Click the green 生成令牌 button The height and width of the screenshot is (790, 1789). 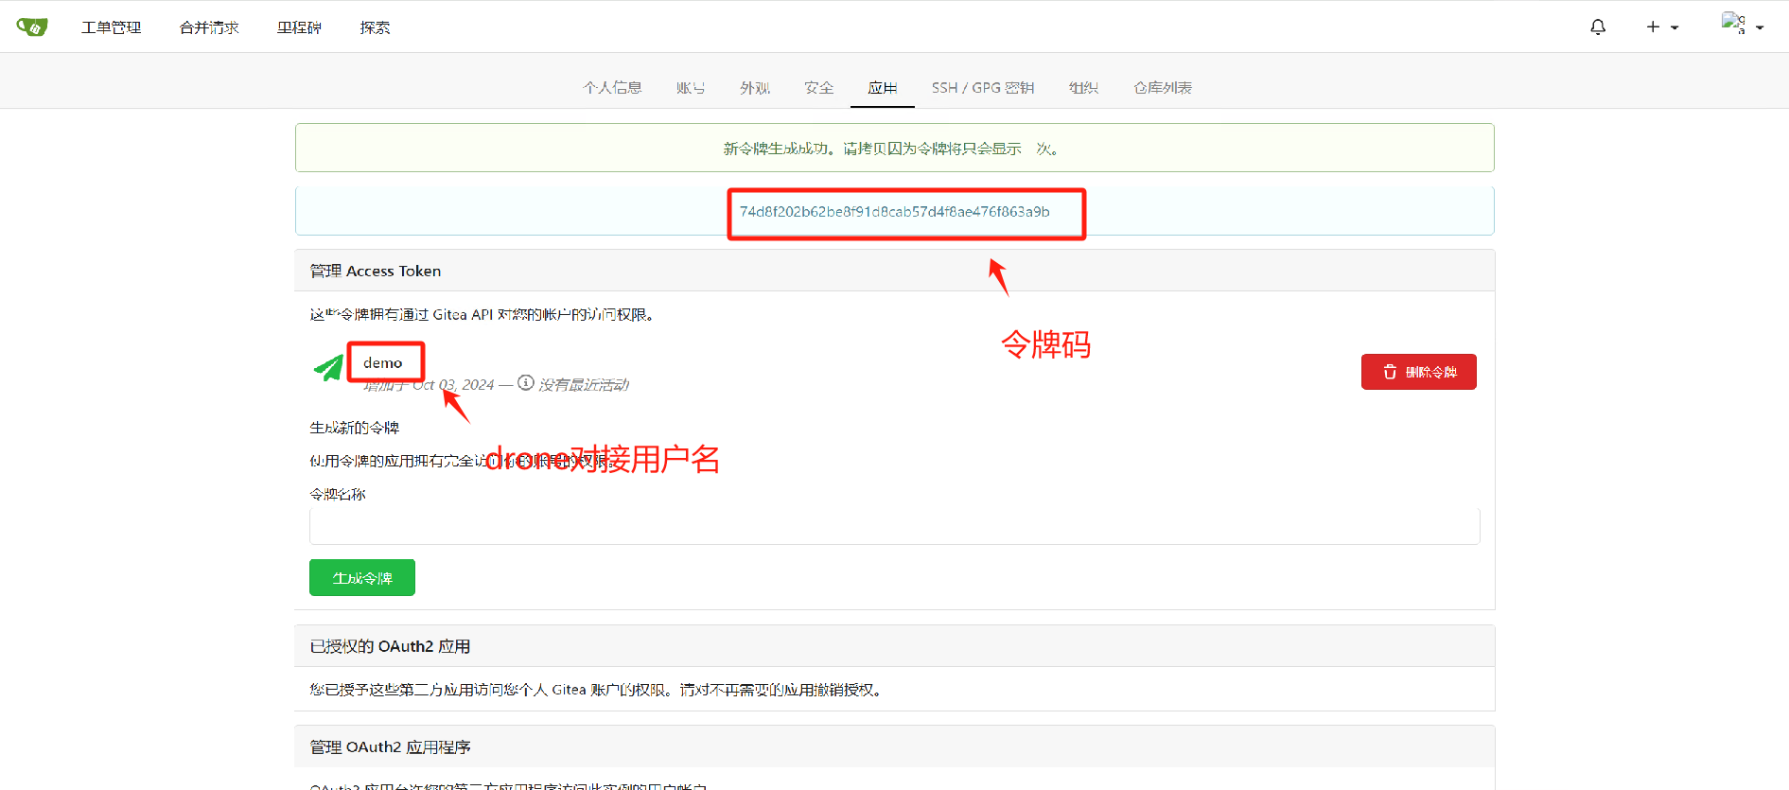(x=361, y=578)
